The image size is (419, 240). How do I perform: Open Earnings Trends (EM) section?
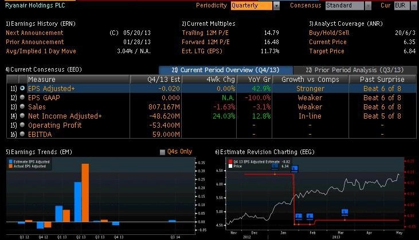tap(39, 152)
